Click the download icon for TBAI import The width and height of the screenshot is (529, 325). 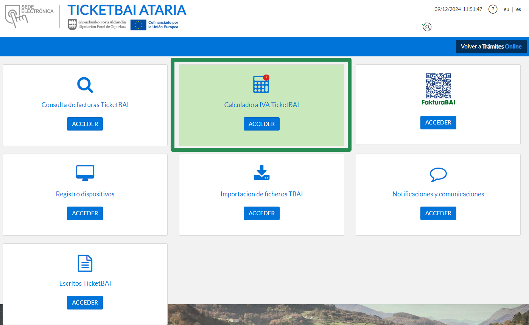coord(261,173)
